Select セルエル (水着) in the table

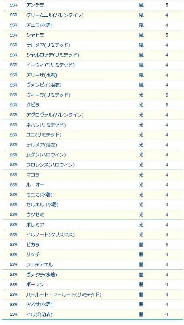coord(42,205)
